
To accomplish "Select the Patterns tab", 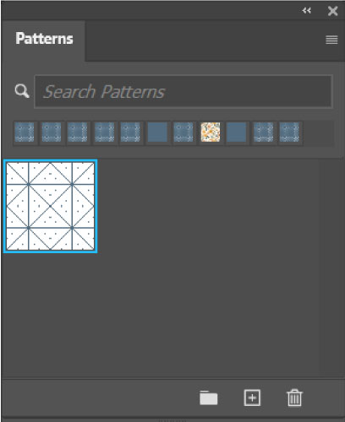I will click(44, 39).
